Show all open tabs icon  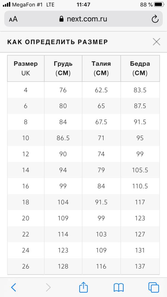point(153,287)
